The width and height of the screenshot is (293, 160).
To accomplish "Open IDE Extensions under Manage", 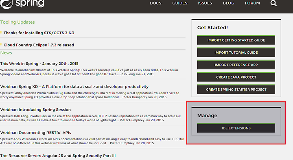I will [x=236, y=128].
